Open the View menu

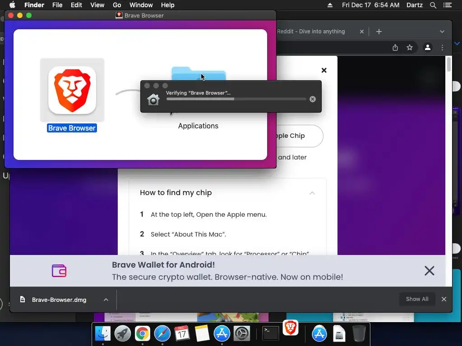(97, 5)
